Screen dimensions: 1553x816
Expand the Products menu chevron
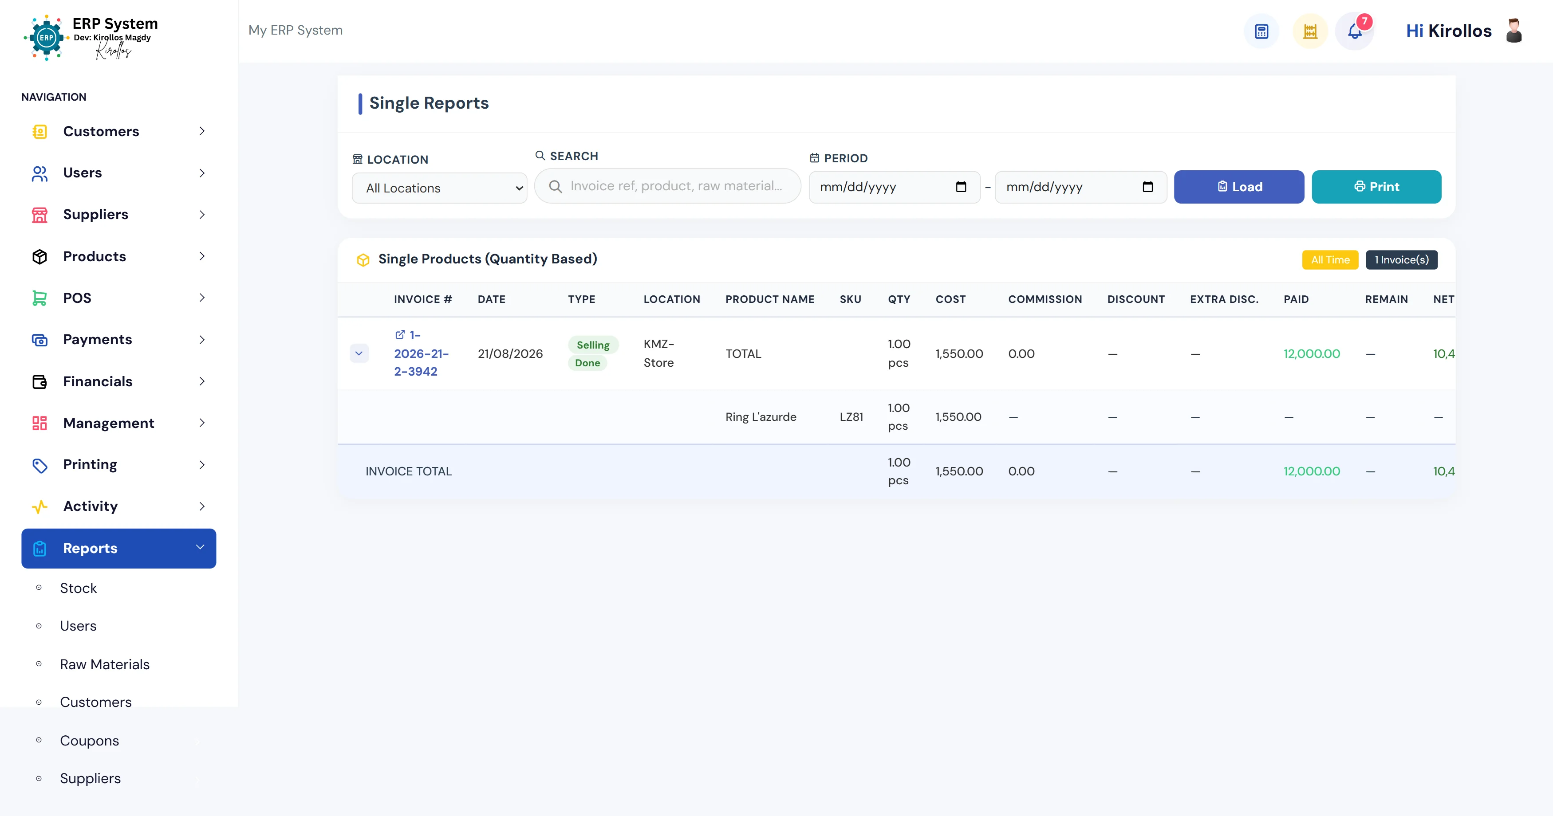click(x=202, y=257)
